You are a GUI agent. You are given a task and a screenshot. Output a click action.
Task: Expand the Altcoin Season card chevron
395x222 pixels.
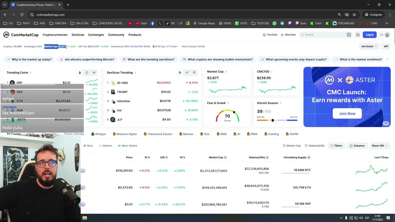pyautogui.click(x=281, y=103)
